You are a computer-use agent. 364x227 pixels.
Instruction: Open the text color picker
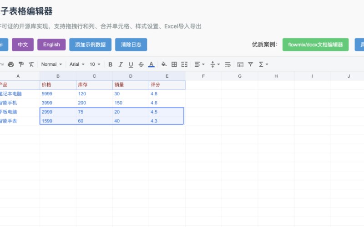151,64
